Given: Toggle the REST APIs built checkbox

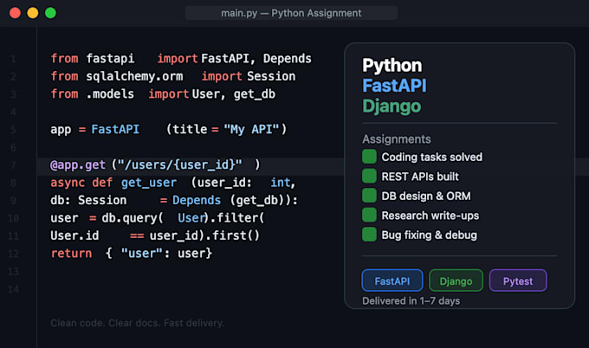Looking at the screenshot, I should 369,176.
